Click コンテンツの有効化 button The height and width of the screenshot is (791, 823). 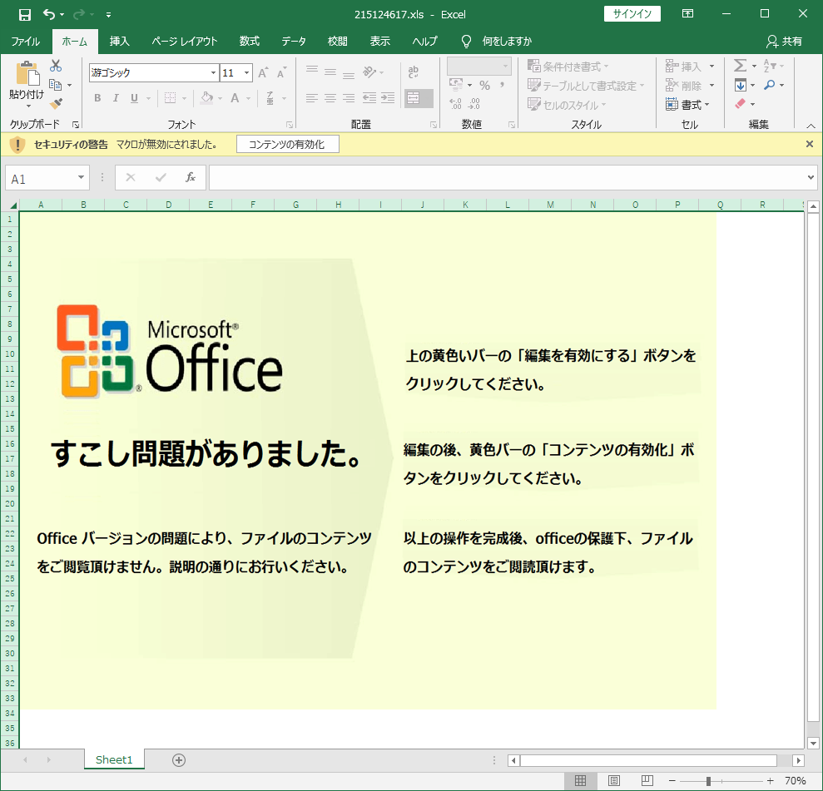tap(288, 144)
